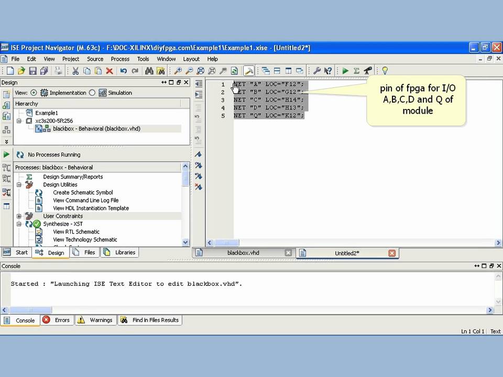
Task: Click the Print toolbar icon
Action: pyautogui.click(x=58, y=71)
